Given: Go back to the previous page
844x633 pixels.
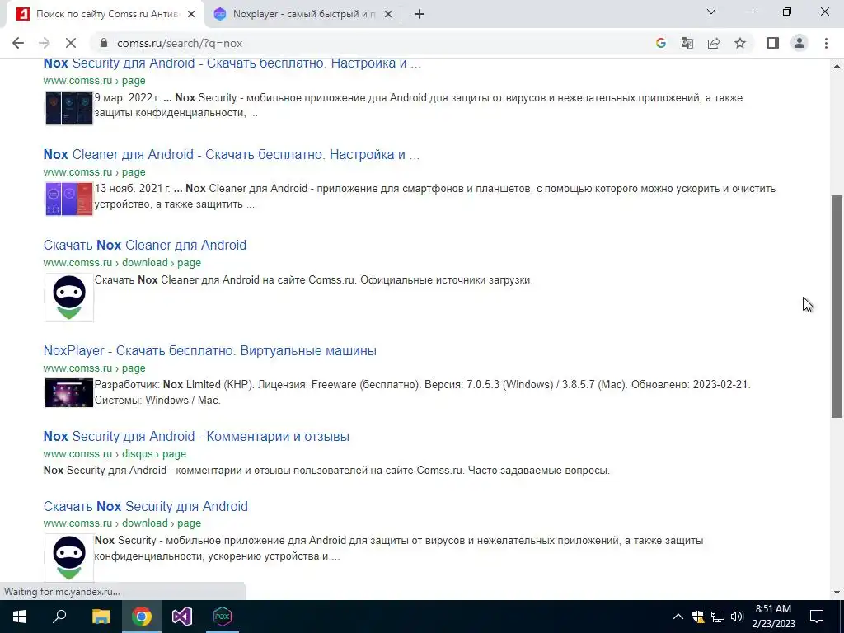Looking at the screenshot, I should [18, 43].
